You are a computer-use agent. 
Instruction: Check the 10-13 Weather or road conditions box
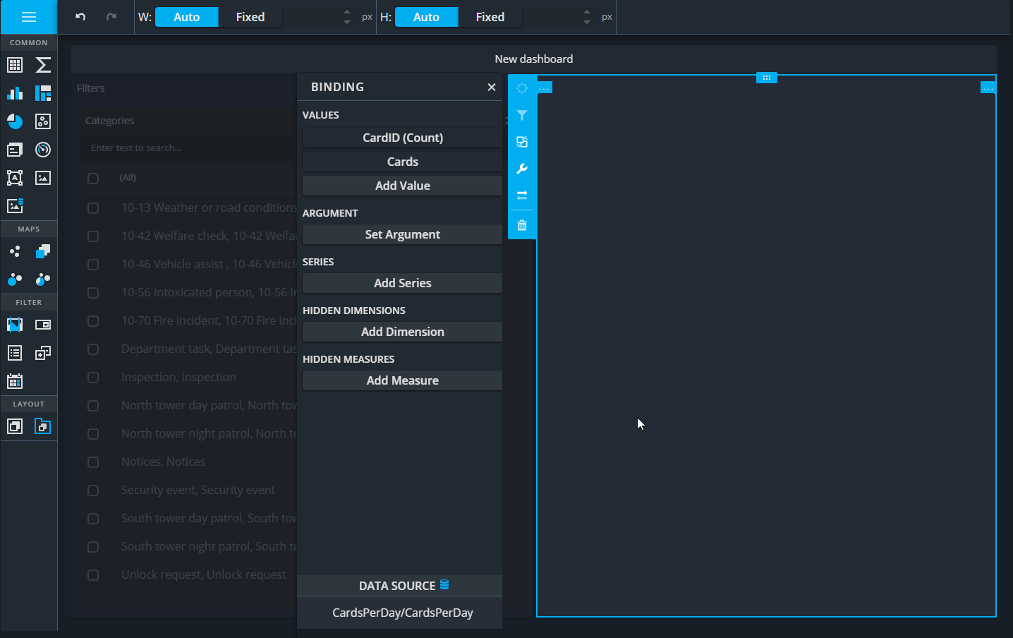[x=93, y=208]
